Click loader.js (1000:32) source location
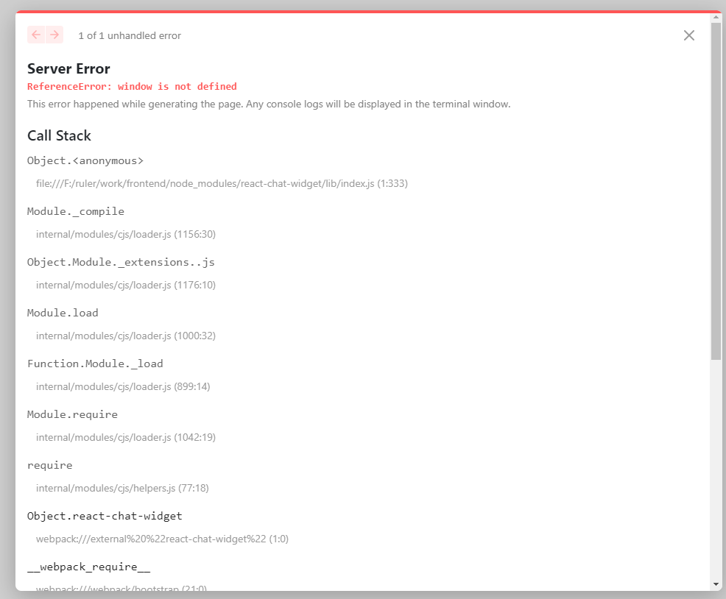The width and height of the screenshot is (726, 599). pyautogui.click(x=126, y=336)
